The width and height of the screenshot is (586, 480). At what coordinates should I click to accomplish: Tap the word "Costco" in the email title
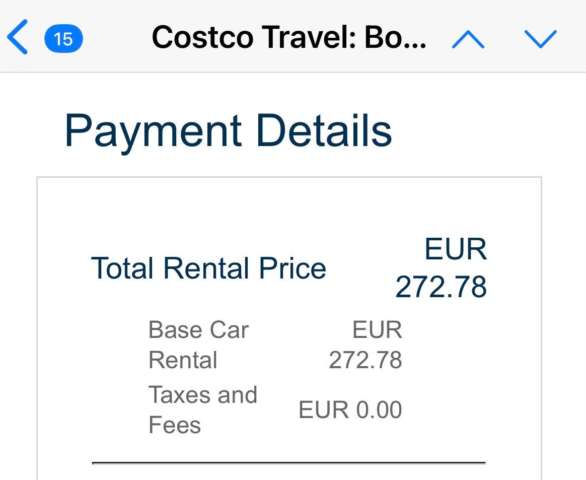point(202,37)
